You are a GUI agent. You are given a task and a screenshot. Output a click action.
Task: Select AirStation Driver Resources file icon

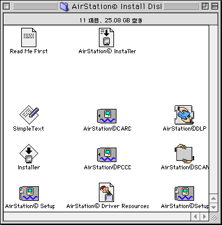pos(107,192)
